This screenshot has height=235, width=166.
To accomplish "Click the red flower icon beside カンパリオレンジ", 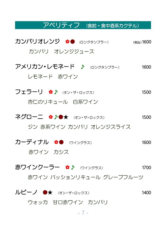I will (x=67, y=42).
